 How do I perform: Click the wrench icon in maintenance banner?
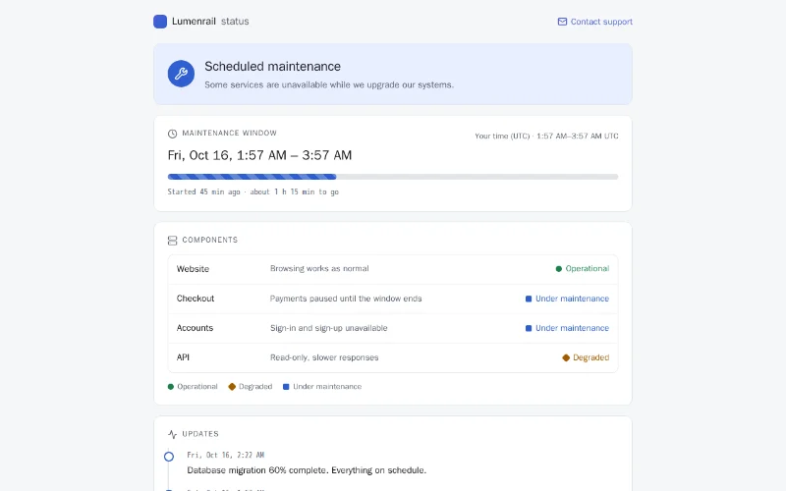pyautogui.click(x=181, y=74)
